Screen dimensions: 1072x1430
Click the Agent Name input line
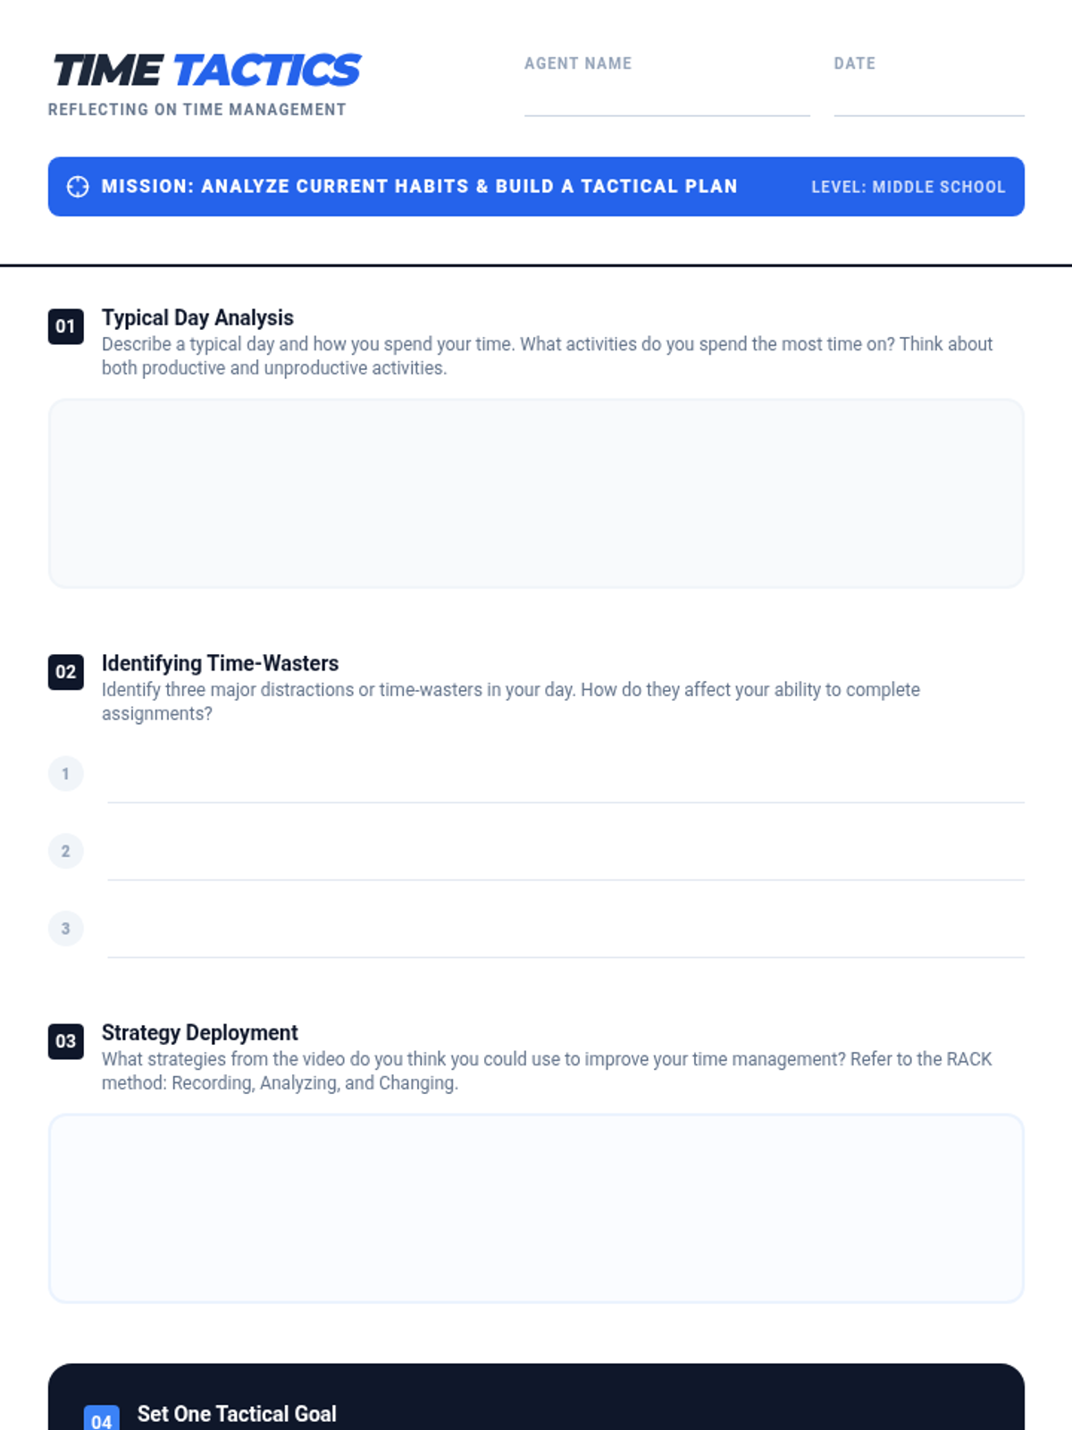click(667, 100)
